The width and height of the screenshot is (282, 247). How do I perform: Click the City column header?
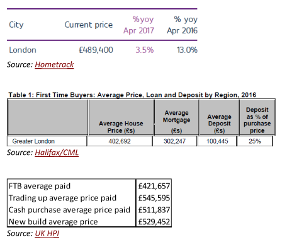click(x=16, y=25)
